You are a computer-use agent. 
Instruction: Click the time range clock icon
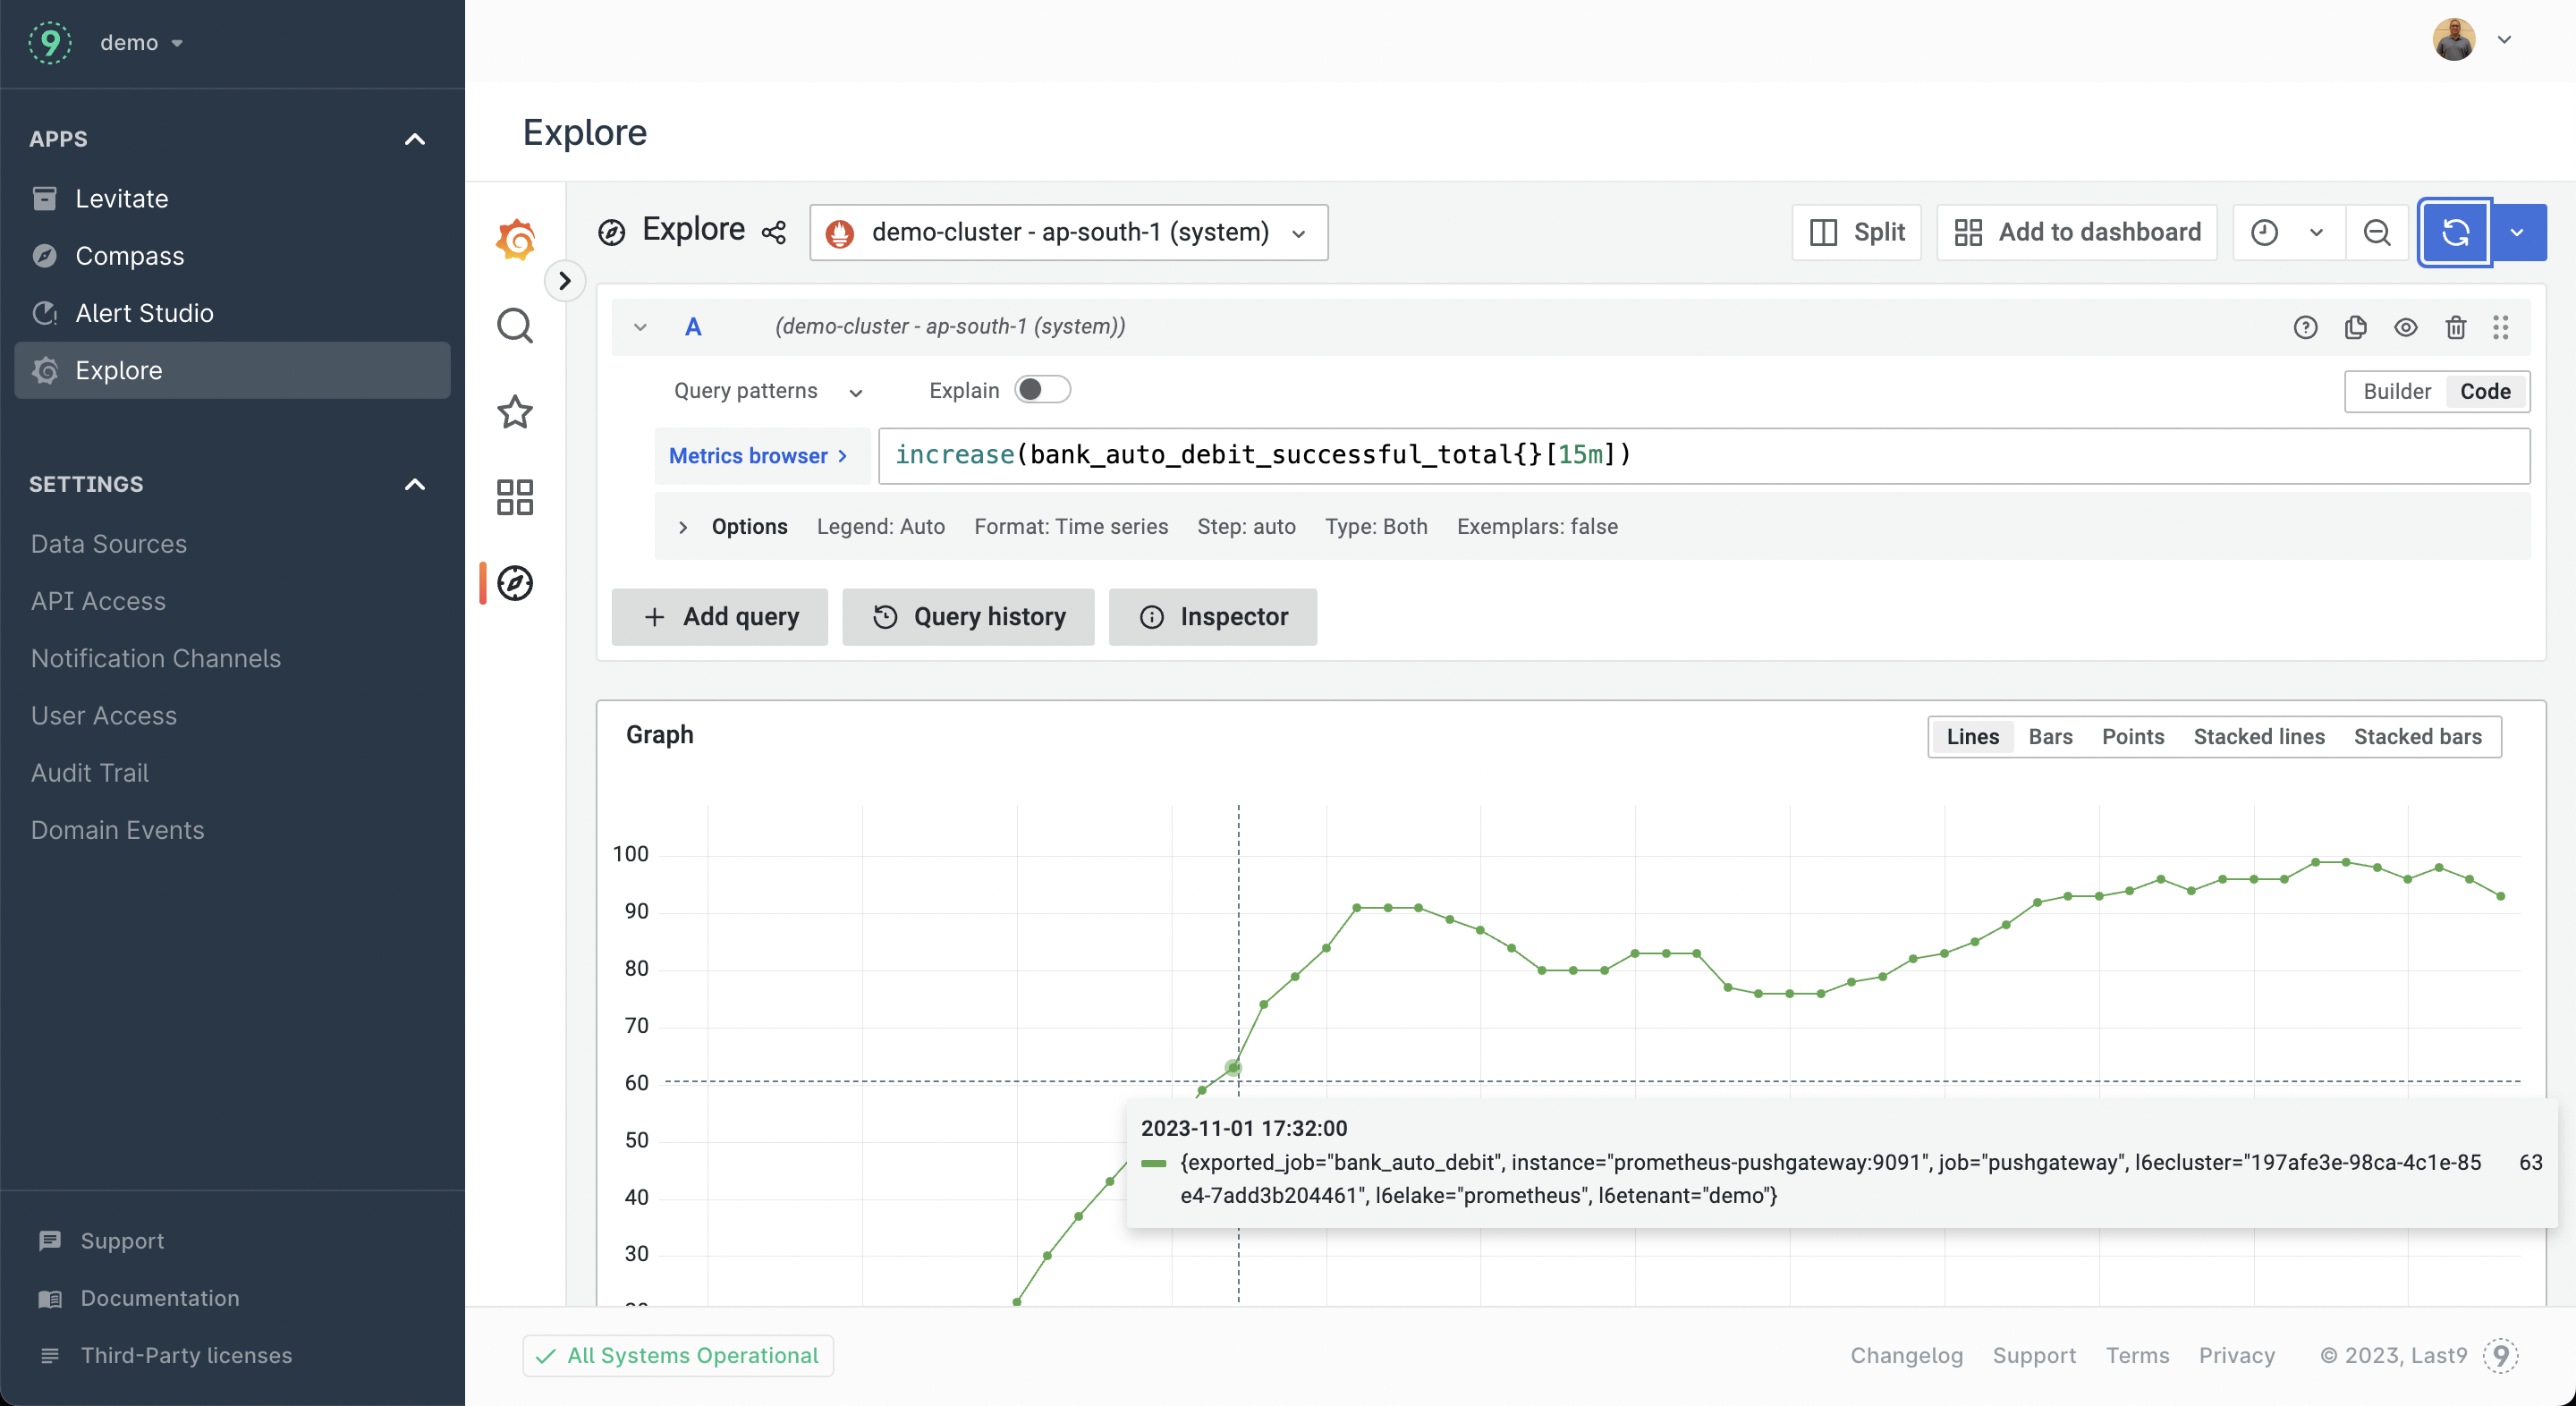(x=2264, y=232)
